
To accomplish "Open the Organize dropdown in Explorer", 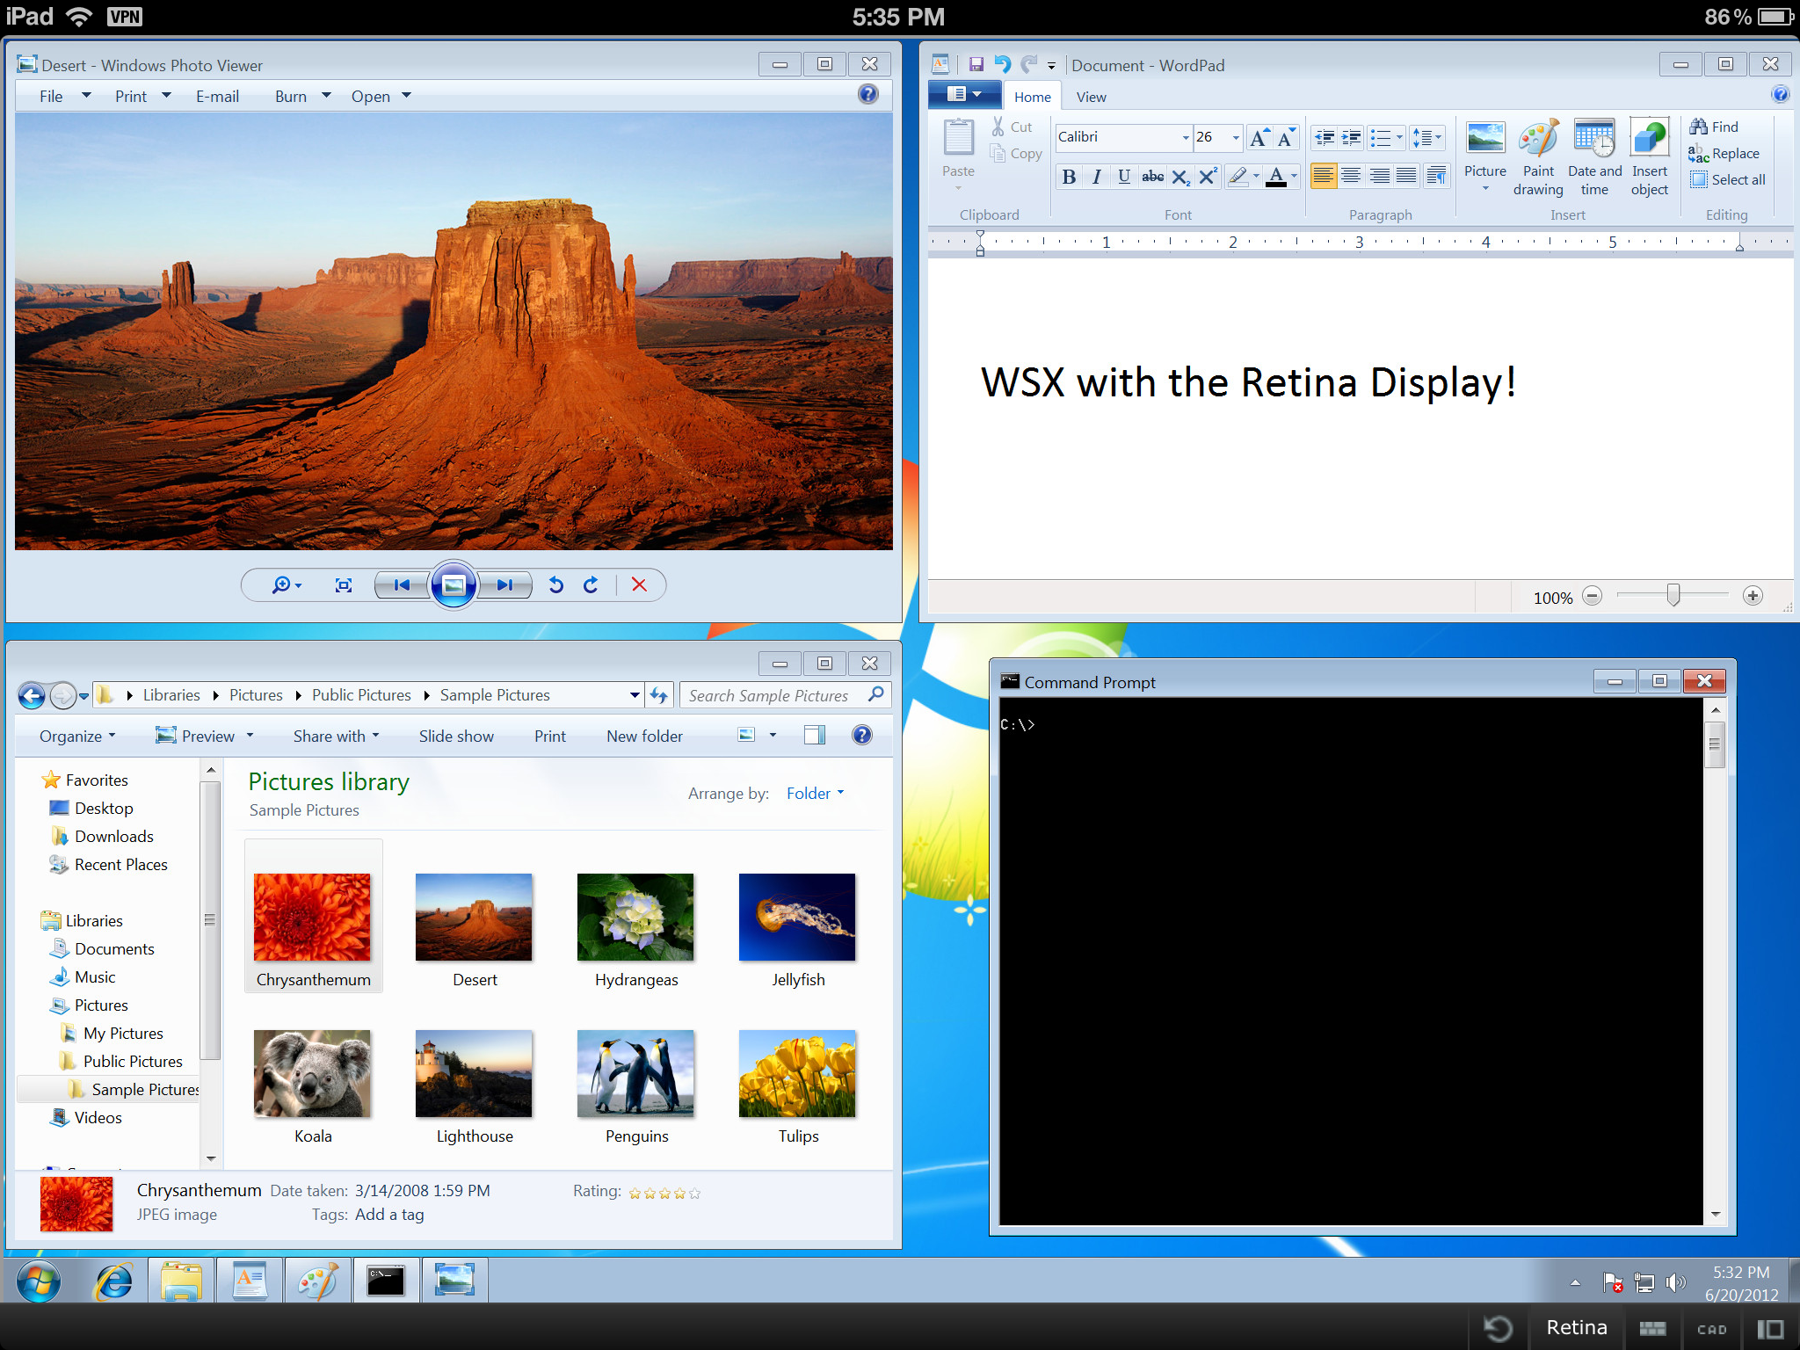I will pos(77,737).
